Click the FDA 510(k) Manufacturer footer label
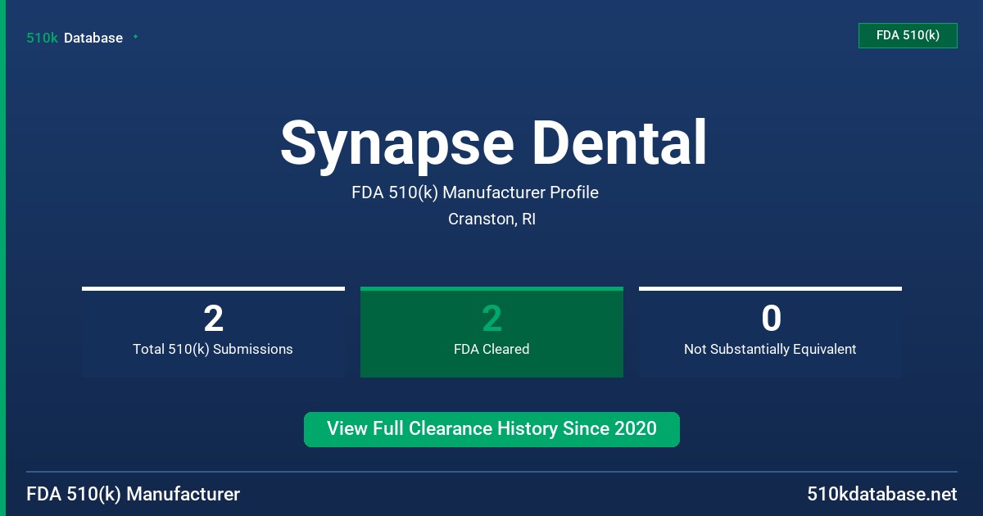The image size is (983, 516). coord(134,495)
